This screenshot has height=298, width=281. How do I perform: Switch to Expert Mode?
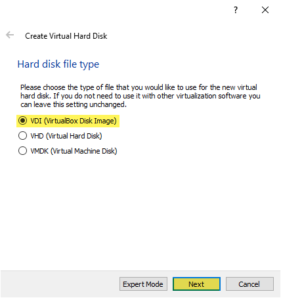(x=143, y=284)
